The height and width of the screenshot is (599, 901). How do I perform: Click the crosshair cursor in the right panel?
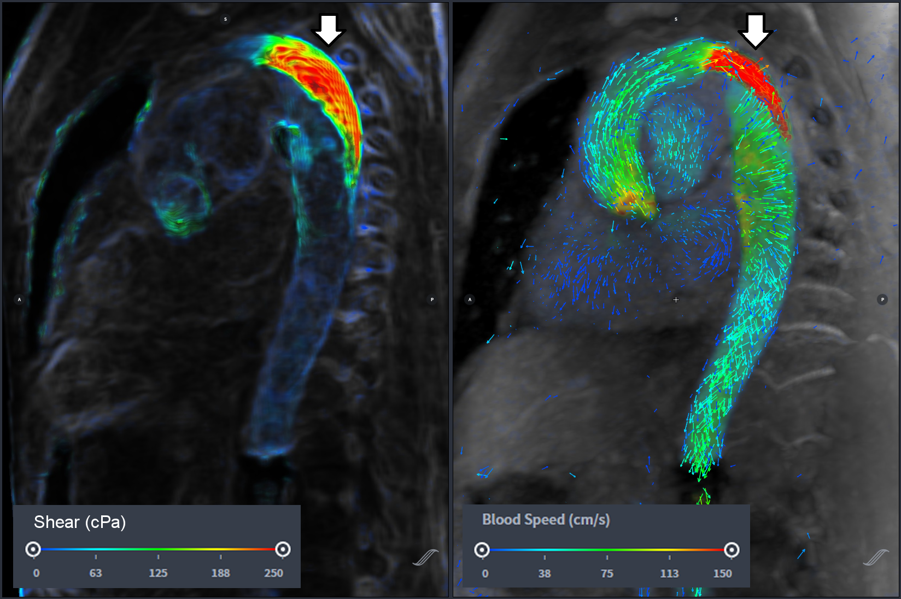676,299
